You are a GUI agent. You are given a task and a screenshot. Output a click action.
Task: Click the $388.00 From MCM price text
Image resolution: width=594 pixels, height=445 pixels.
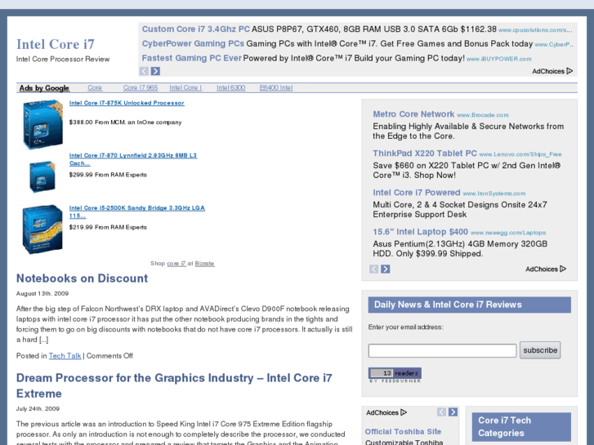pos(125,122)
